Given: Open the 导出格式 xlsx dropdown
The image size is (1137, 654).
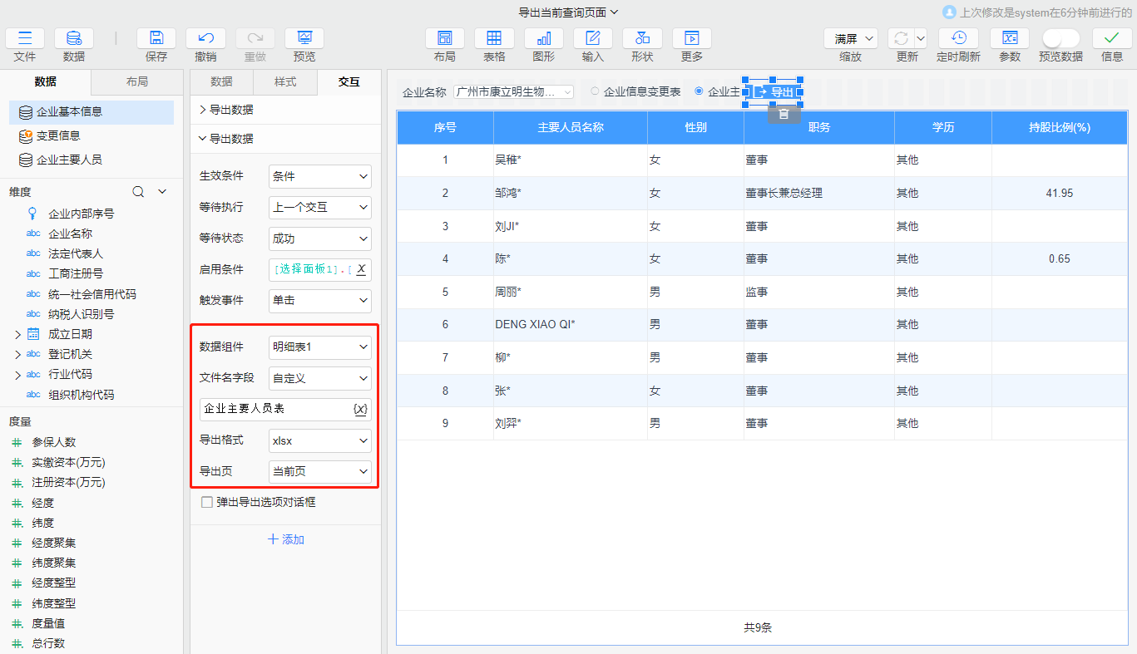Looking at the screenshot, I should pos(319,440).
